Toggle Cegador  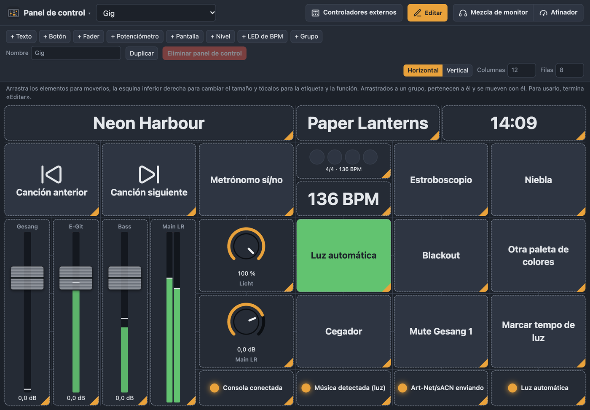click(x=344, y=331)
